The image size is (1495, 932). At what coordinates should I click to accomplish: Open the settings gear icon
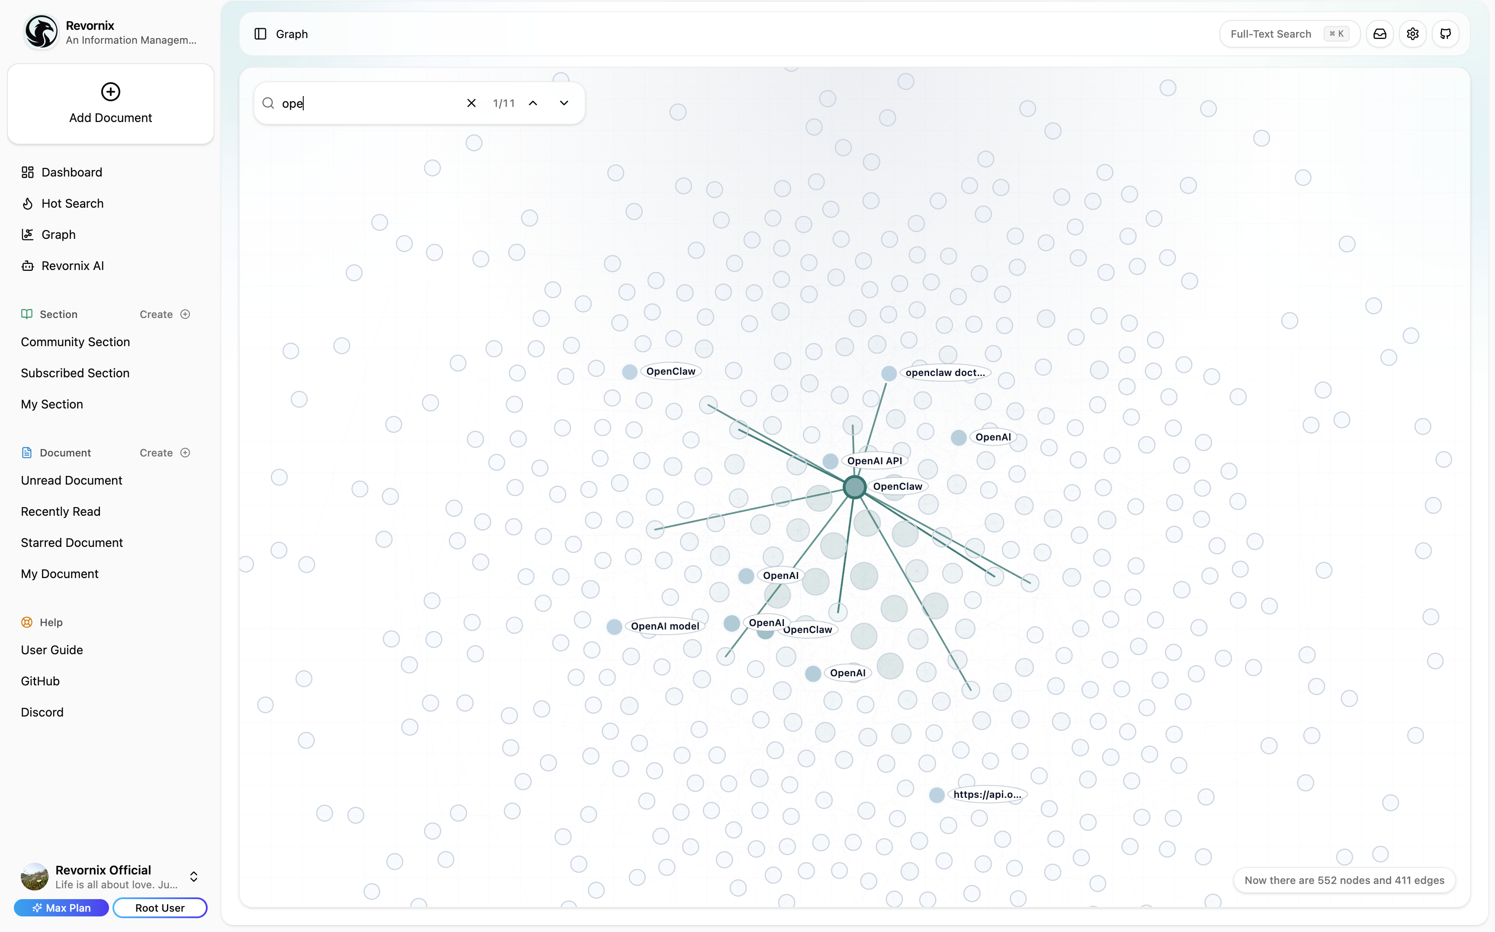(x=1412, y=34)
